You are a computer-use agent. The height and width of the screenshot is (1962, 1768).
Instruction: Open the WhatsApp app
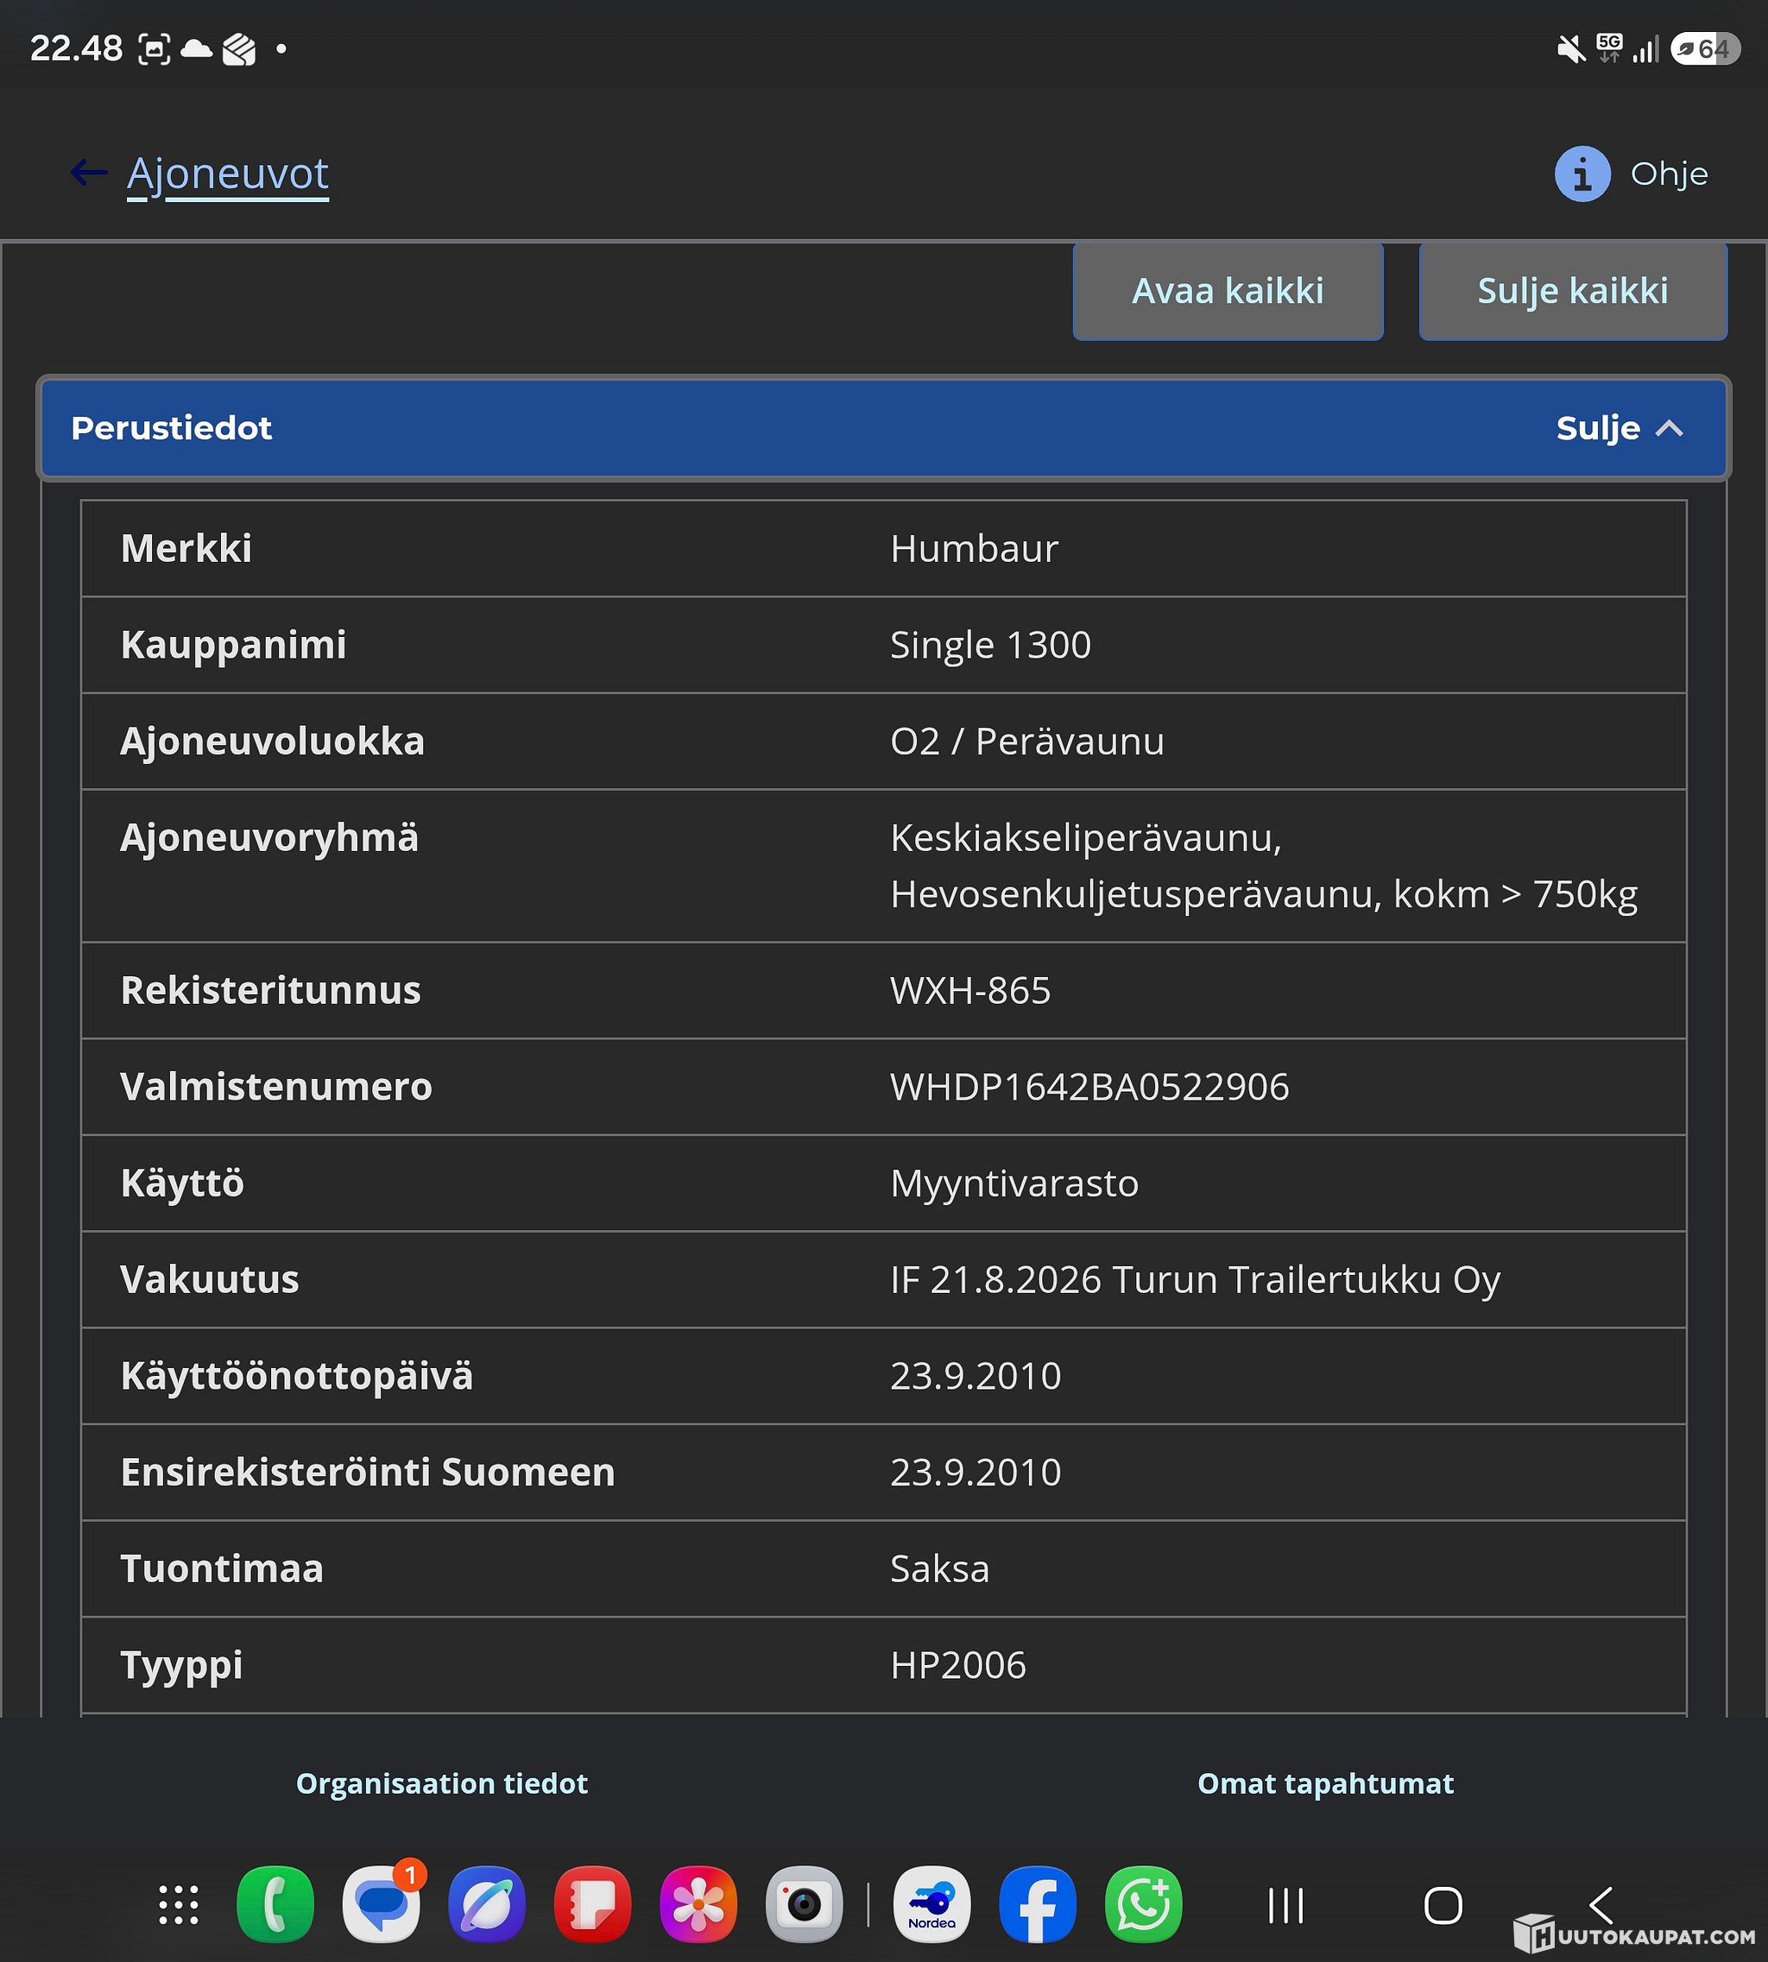coord(1143,1903)
